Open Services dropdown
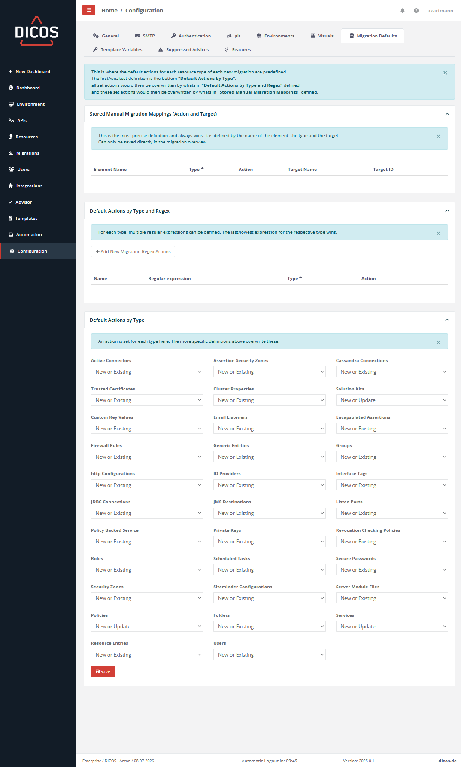The image size is (461, 767). (x=392, y=627)
